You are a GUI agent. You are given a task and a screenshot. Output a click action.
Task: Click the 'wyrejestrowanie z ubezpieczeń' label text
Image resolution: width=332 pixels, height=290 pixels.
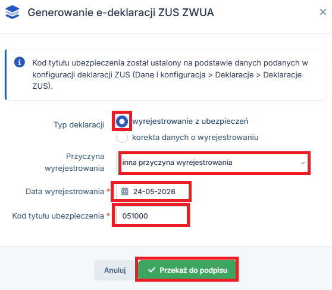click(x=190, y=121)
